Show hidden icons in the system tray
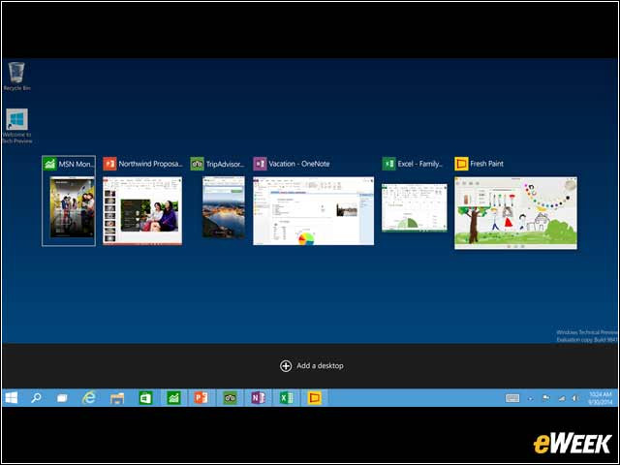 [x=531, y=398]
